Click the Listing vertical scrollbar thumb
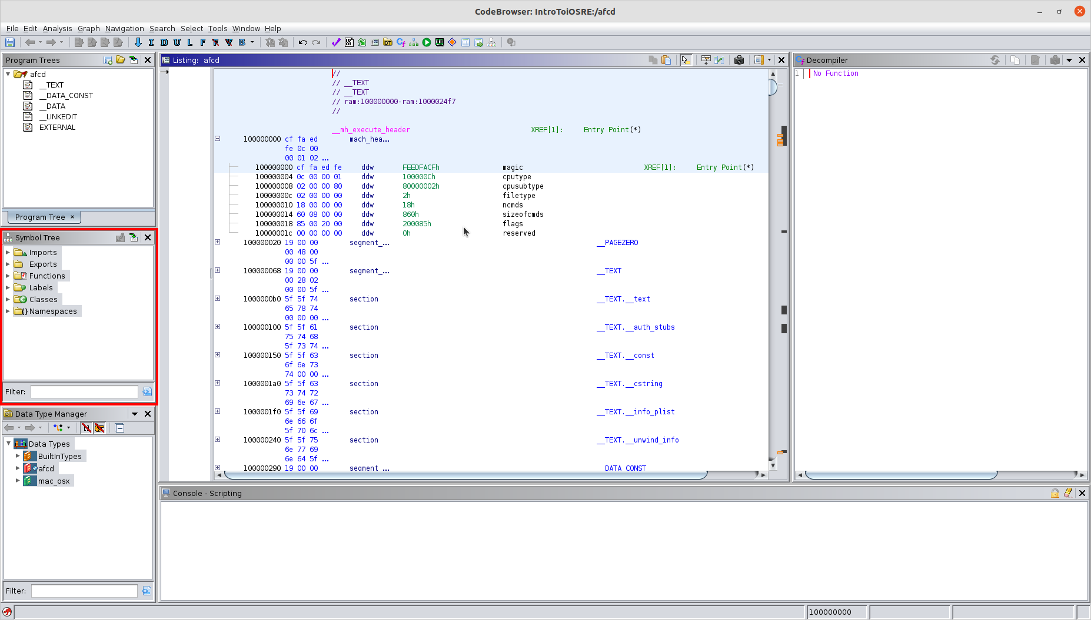 [773, 87]
